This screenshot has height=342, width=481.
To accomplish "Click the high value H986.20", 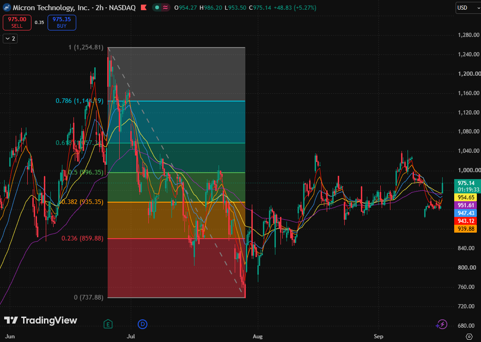I will coord(211,8).
